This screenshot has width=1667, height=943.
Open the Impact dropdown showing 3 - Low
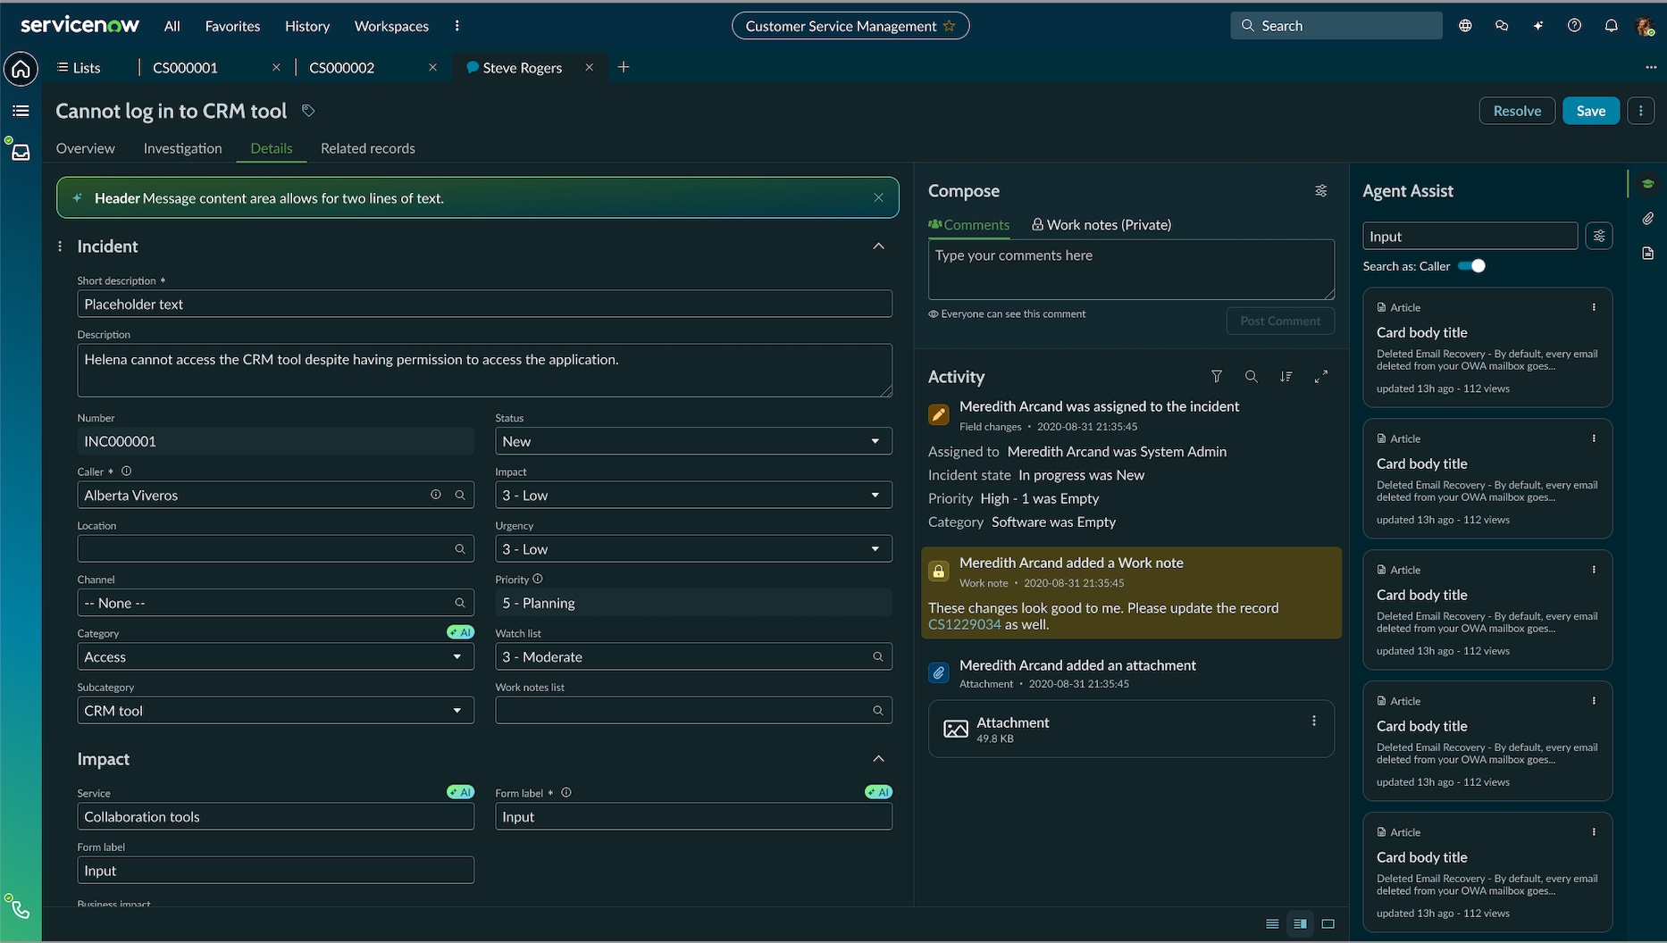(693, 495)
